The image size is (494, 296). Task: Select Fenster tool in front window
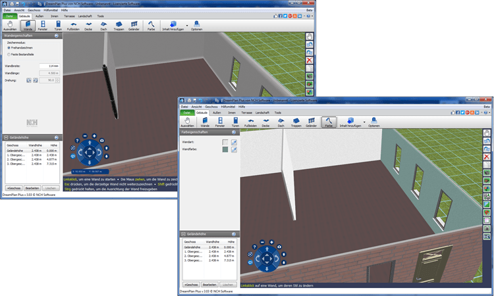click(220, 122)
